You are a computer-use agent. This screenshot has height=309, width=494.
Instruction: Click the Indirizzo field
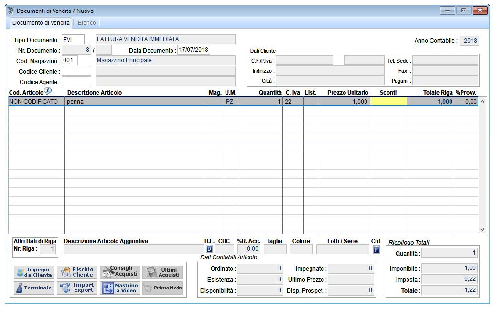coord(330,71)
